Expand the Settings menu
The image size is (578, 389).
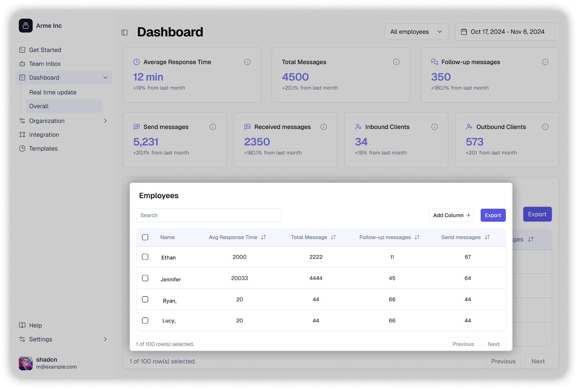coord(105,339)
